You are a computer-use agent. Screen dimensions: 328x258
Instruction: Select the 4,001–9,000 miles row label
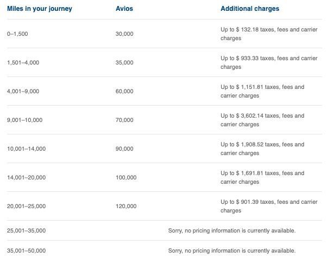click(x=23, y=91)
